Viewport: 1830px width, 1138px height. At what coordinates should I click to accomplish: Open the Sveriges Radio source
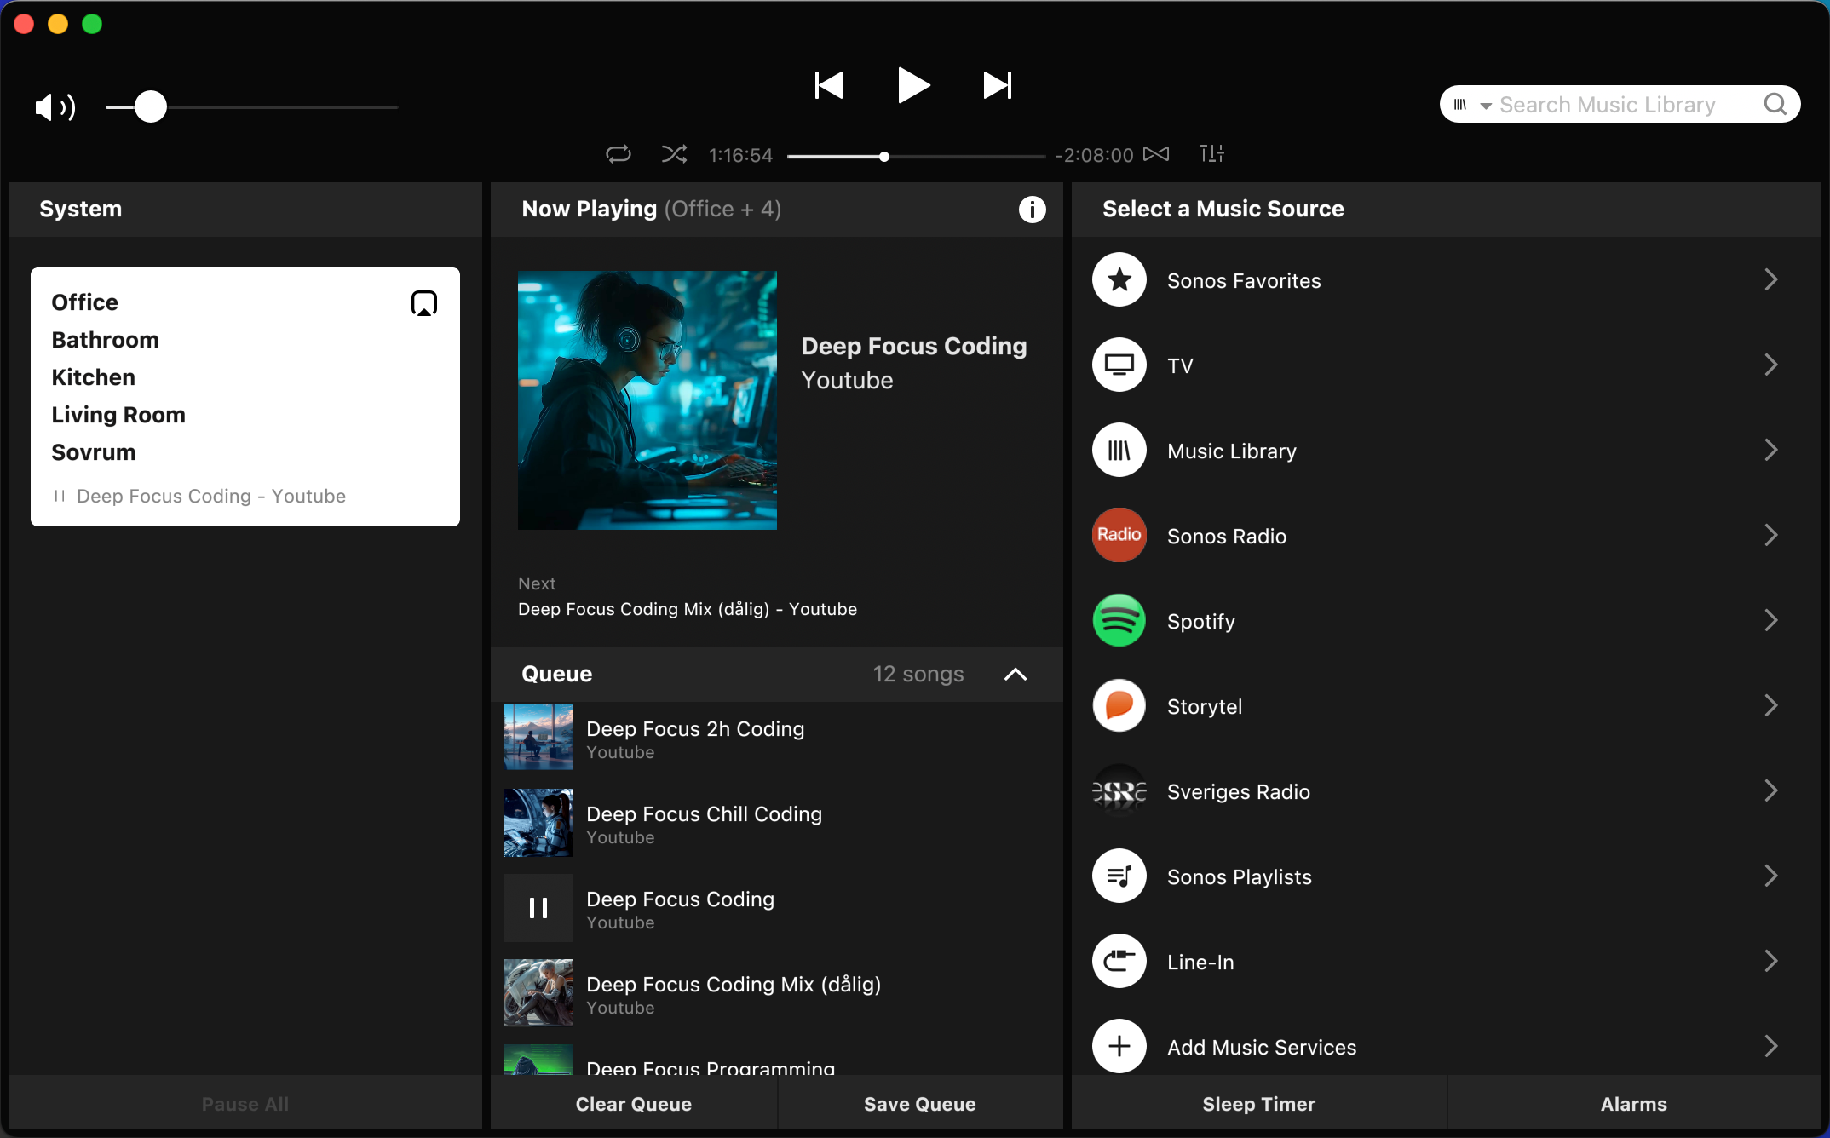pos(1446,790)
